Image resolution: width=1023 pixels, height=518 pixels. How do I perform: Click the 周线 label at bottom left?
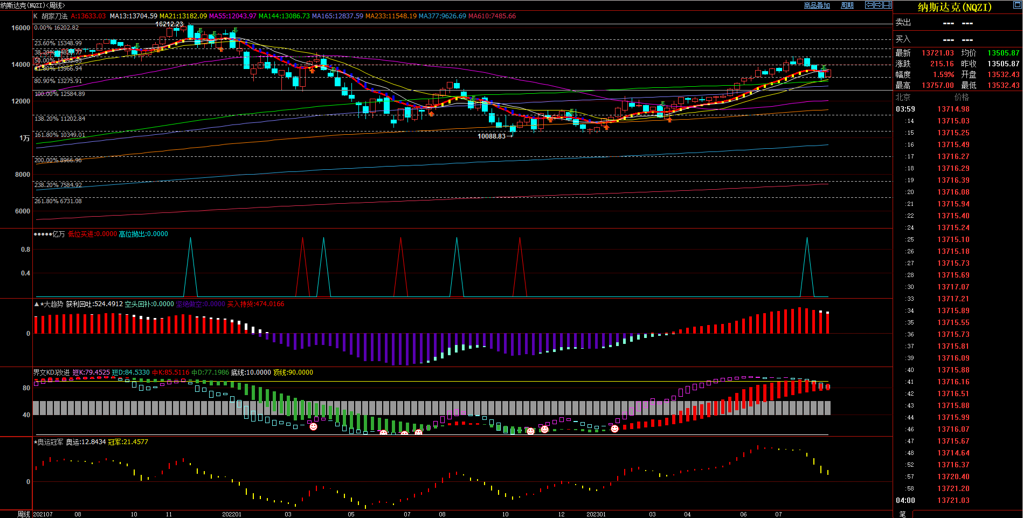(x=24, y=514)
